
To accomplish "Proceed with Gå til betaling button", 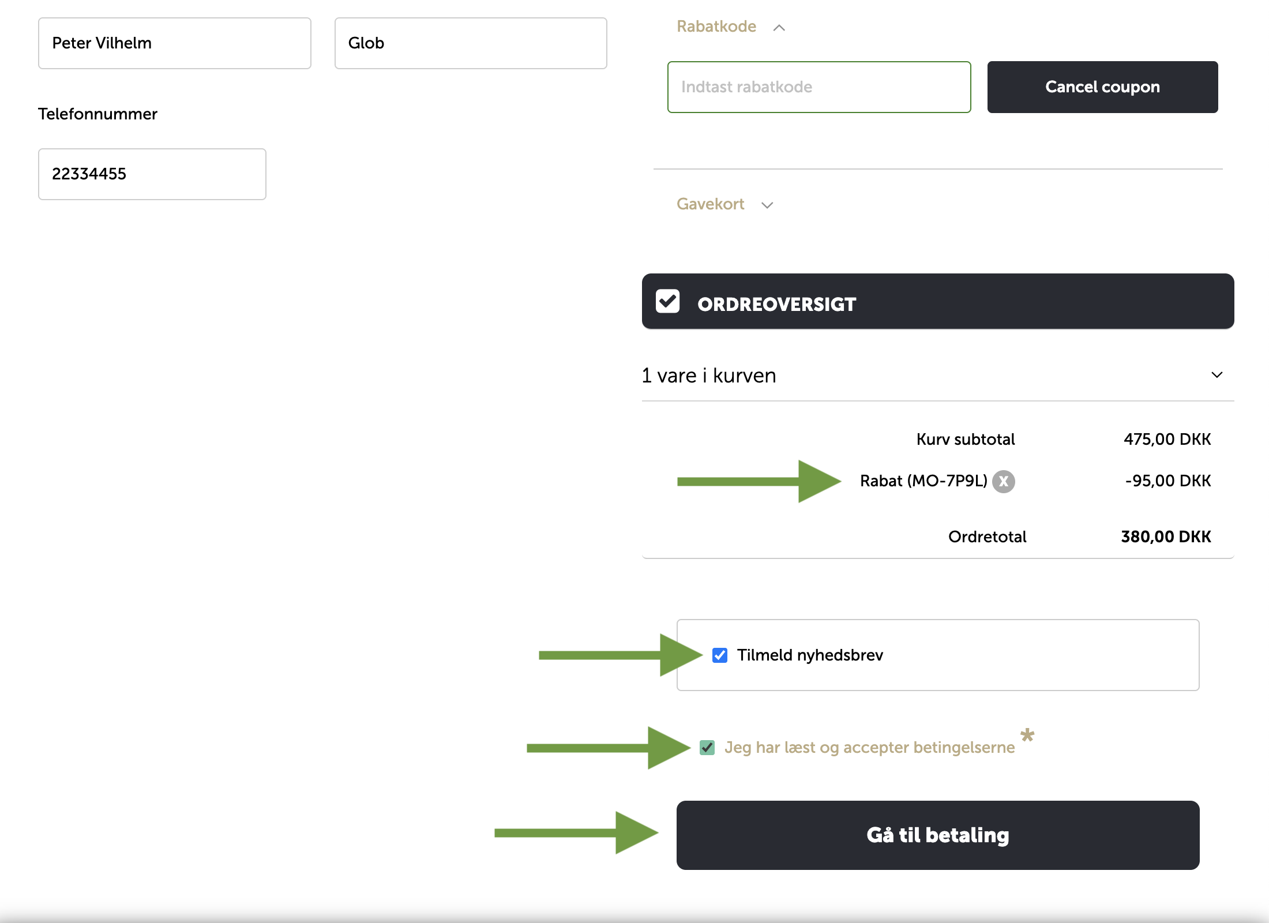I will coord(937,835).
